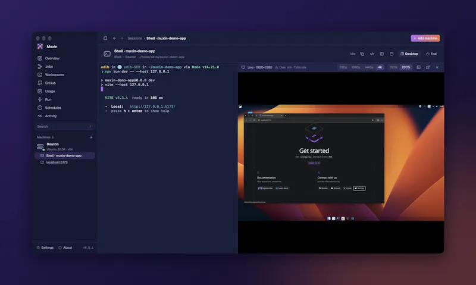This screenshot has width=476, height=285.
Task: Click the End session button
Action: [431, 54]
